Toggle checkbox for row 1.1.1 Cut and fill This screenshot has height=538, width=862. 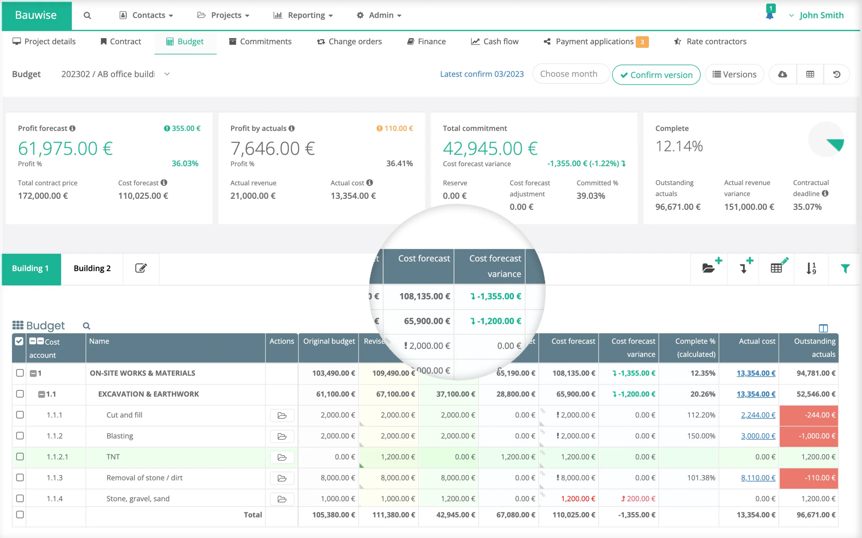20,415
